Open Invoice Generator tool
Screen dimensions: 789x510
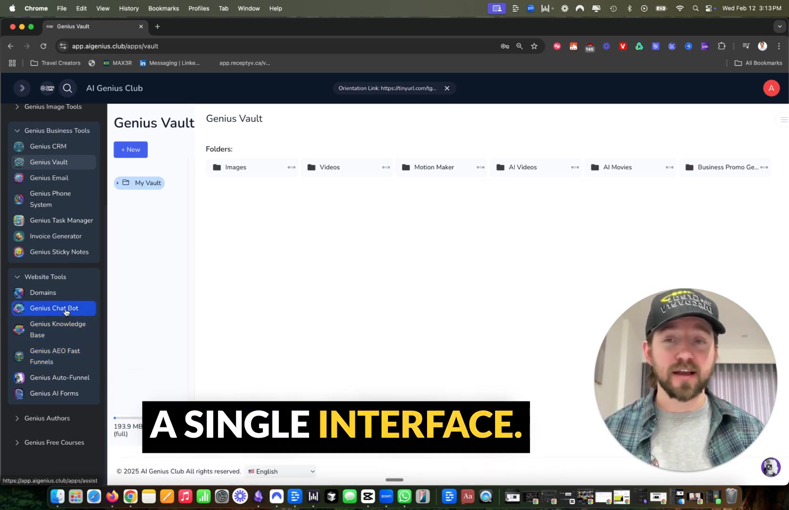(x=54, y=236)
